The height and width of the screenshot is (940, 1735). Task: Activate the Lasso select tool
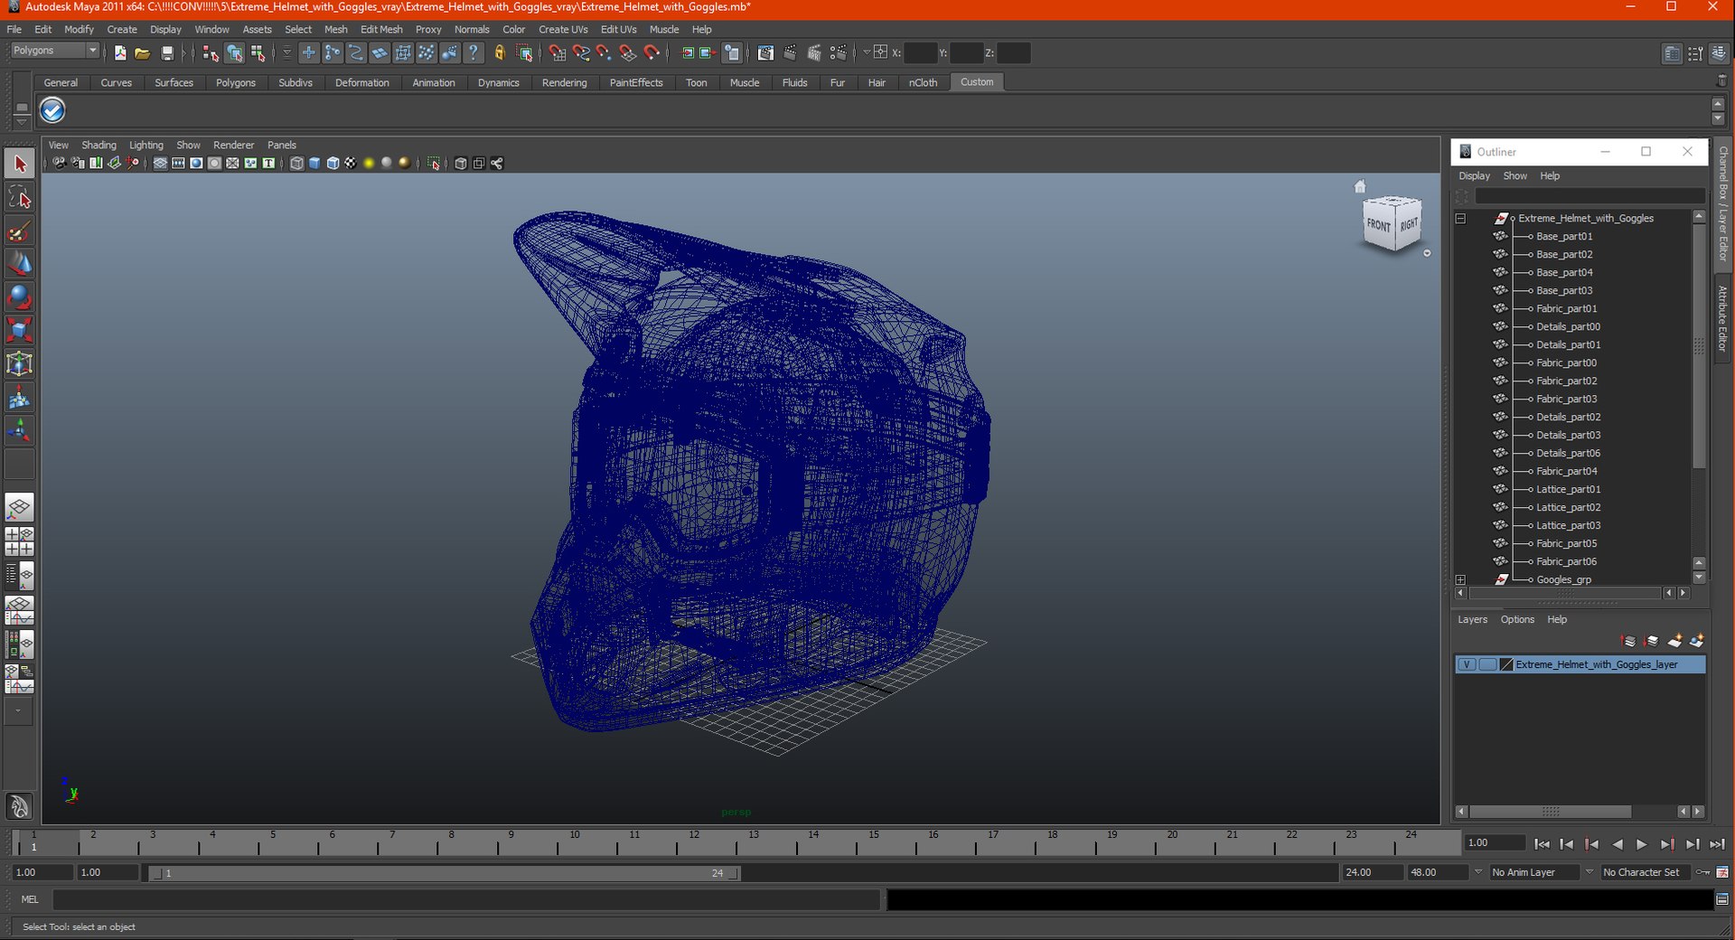(x=20, y=197)
